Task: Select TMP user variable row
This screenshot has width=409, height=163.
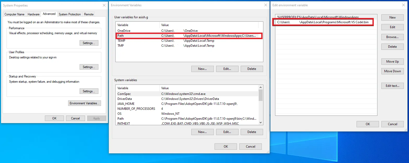Action: click(x=189, y=46)
